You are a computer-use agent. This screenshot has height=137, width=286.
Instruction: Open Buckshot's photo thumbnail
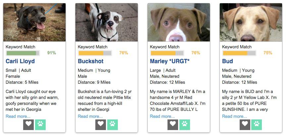pos(107,22)
